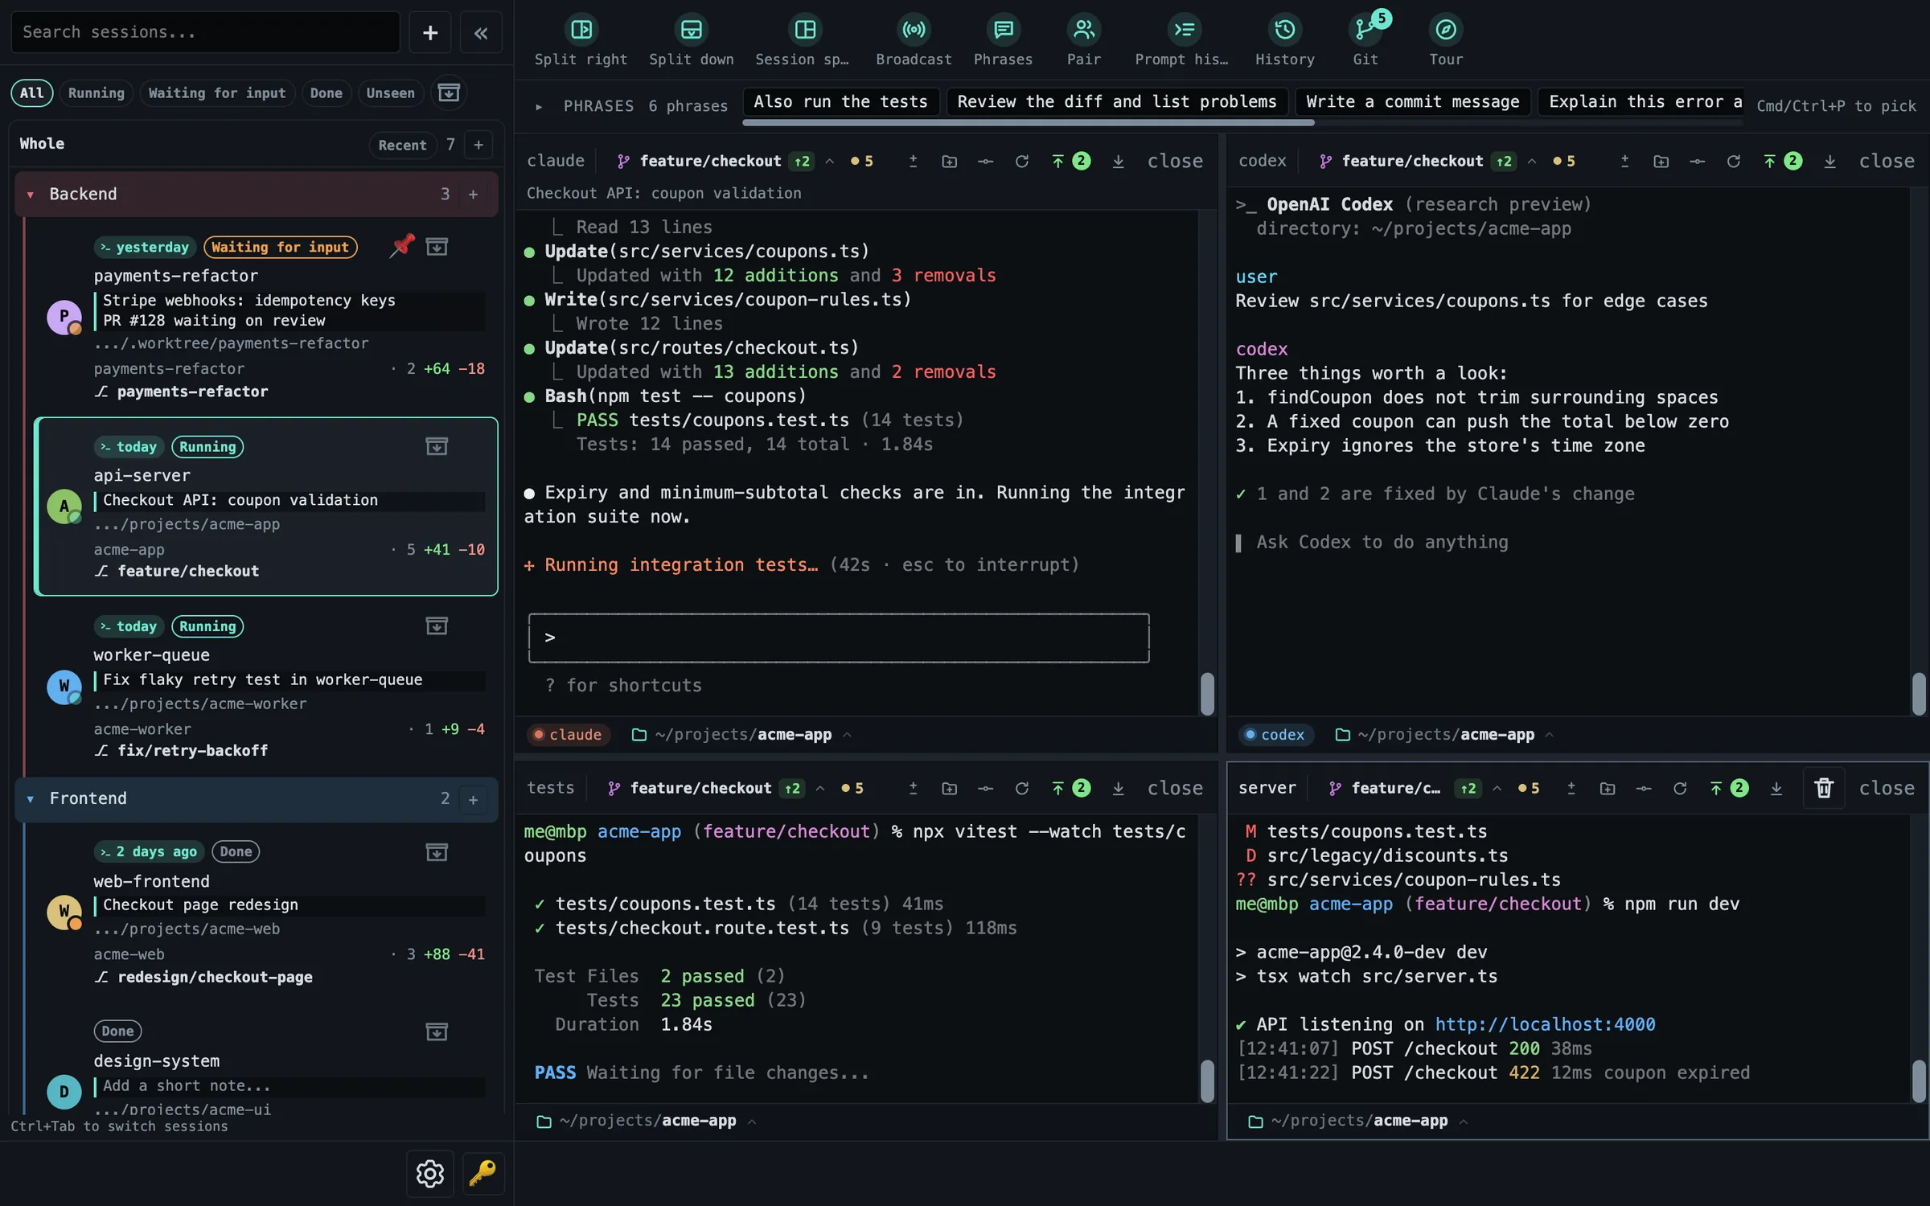1930x1206 pixels.
Task: Open the Broadcast tool
Action: 914,39
